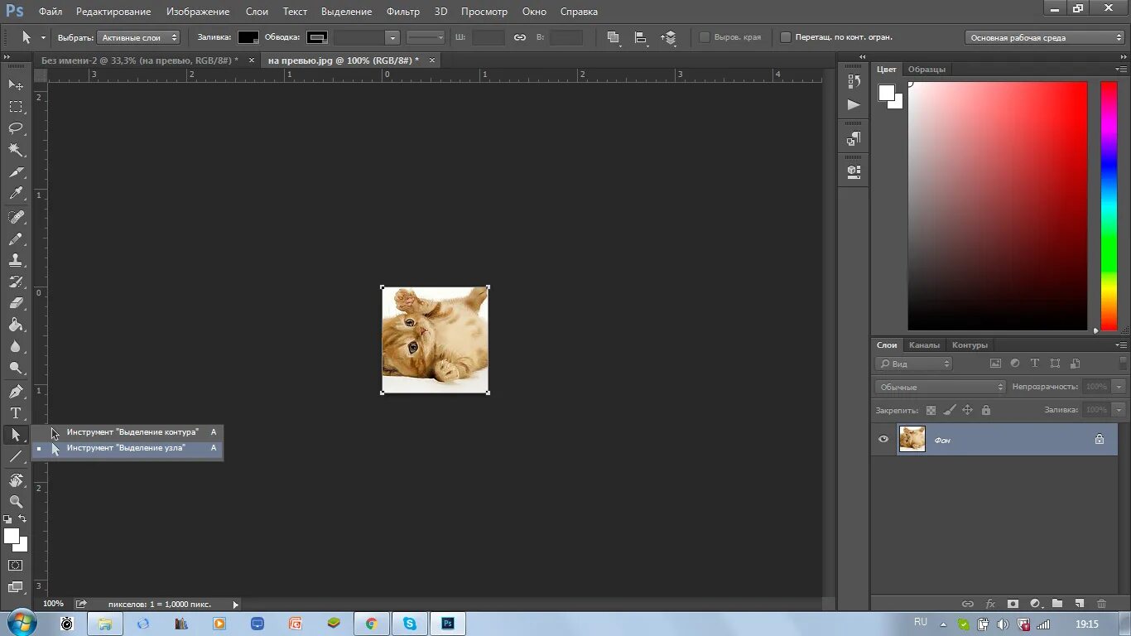This screenshot has height=636, width=1131.
Task: Click the new group folder icon
Action: tap(1057, 604)
